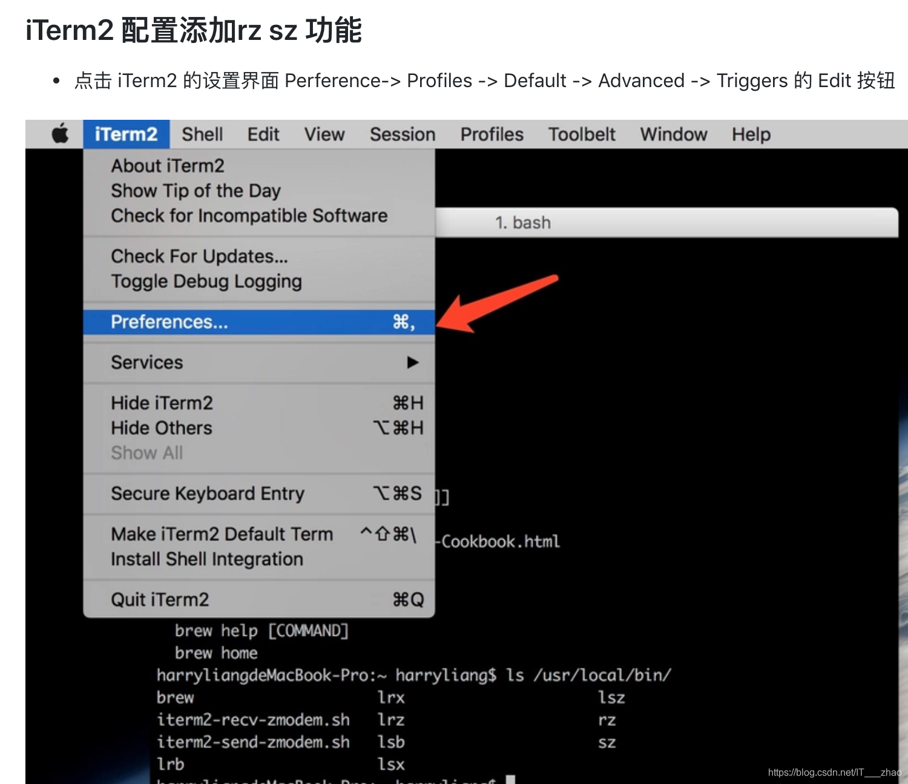Click 'lrb' in the listing

[x=170, y=765]
